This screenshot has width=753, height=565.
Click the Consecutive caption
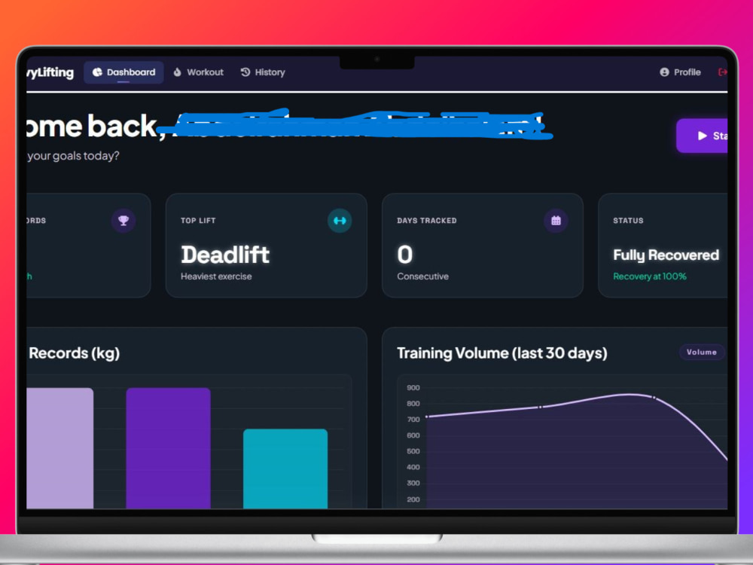(x=422, y=276)
